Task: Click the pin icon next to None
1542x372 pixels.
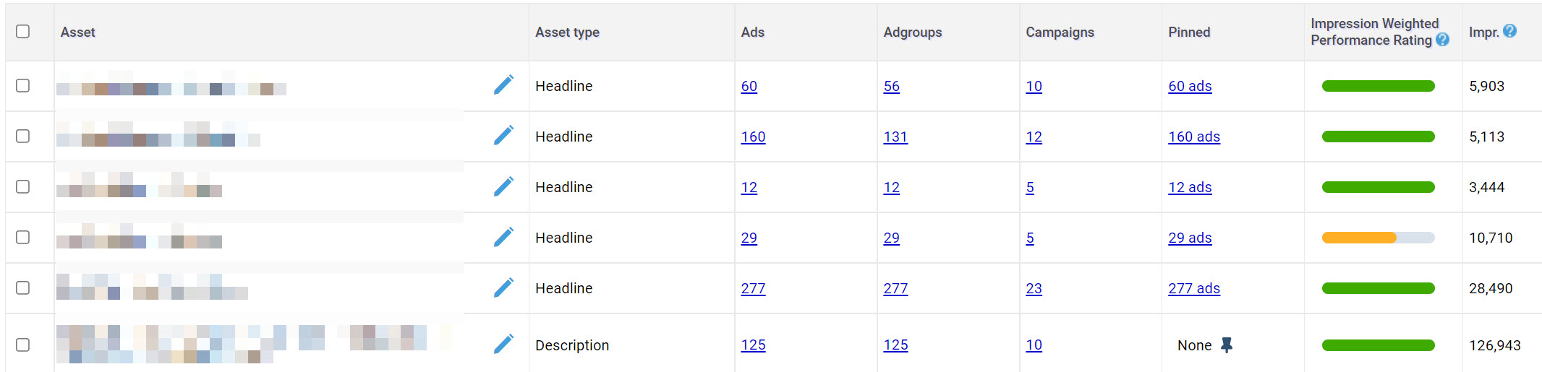Action: click(1227, 345)
